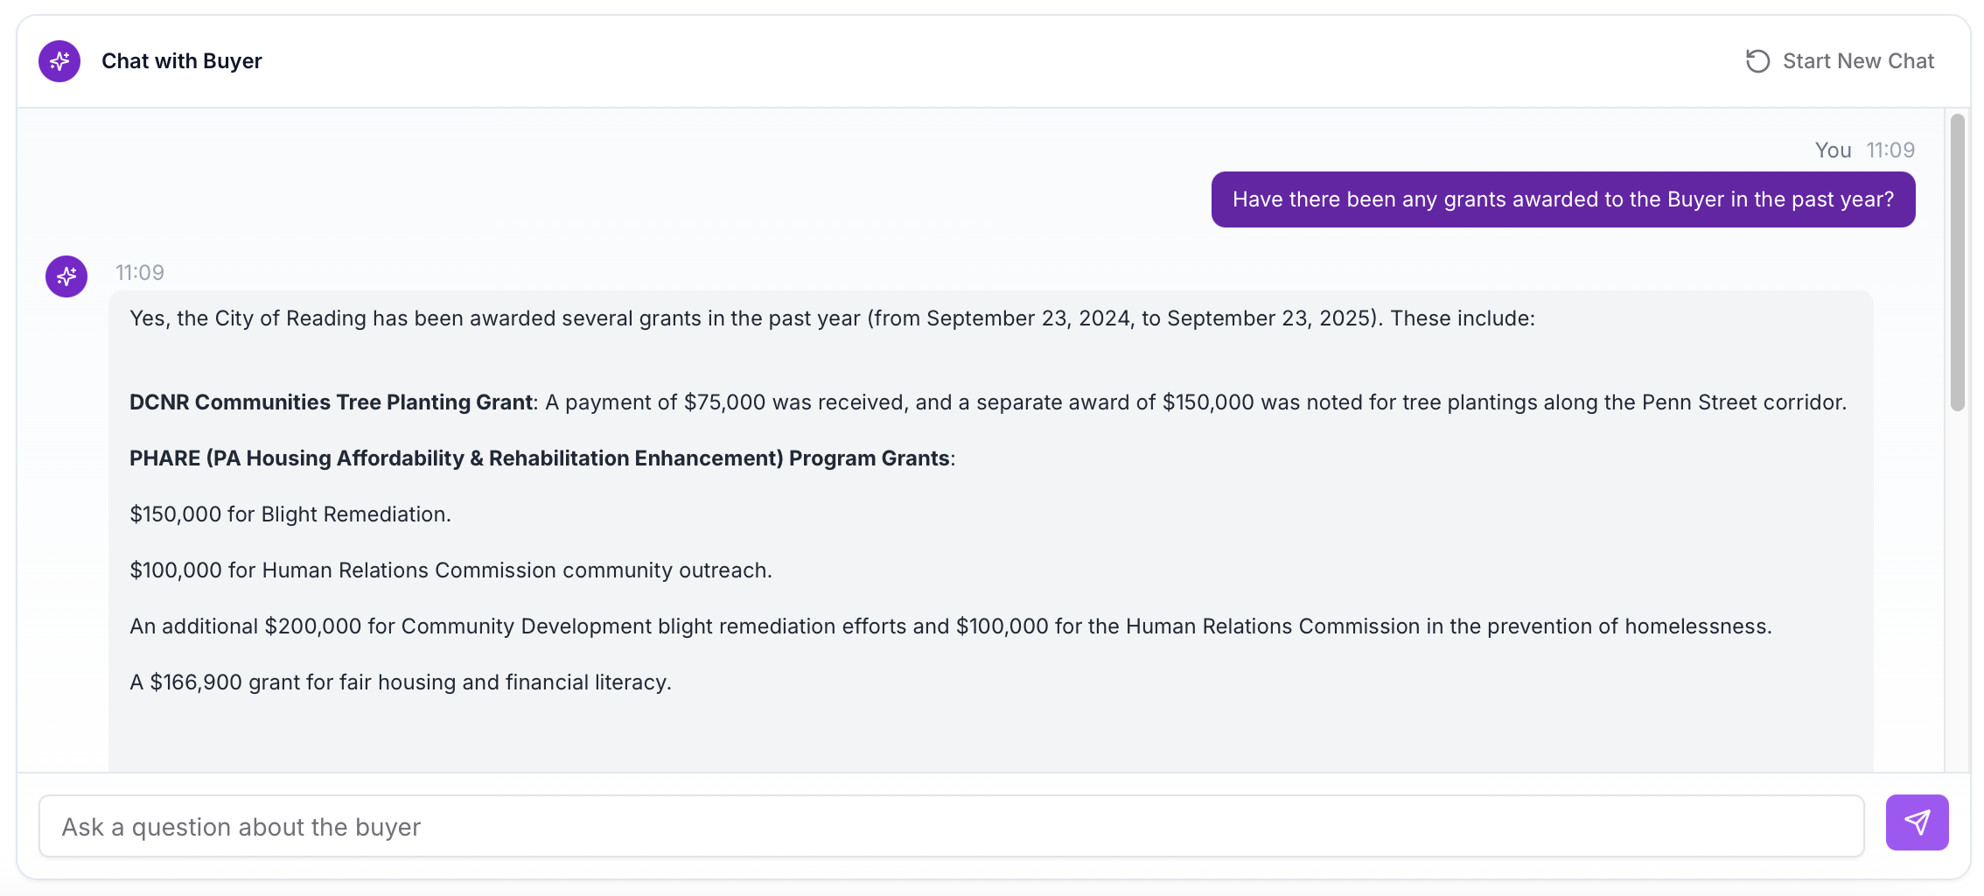The height and width of the screenshot is (896, 1984).
Task: Select the PHARE Program Grants bold heading
Action: tap(541, 458)
